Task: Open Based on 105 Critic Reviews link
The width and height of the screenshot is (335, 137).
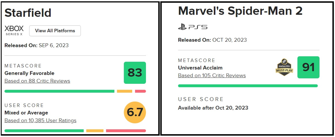Action: 212,76
